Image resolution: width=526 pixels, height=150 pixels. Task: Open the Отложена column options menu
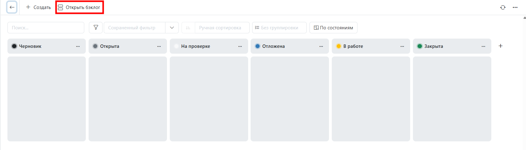click(321, 46)
